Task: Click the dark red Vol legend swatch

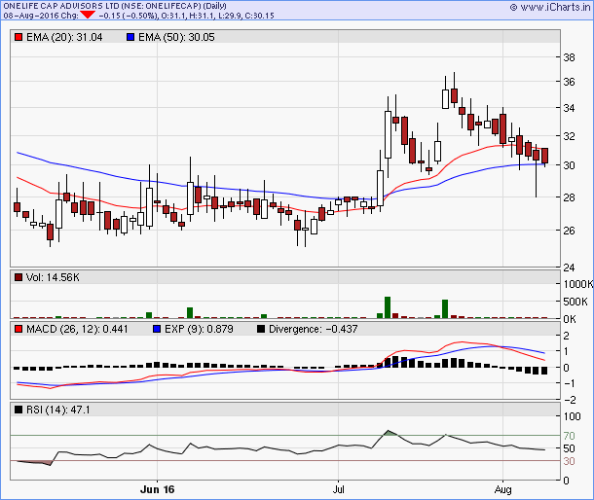Action: coord(19,277)
